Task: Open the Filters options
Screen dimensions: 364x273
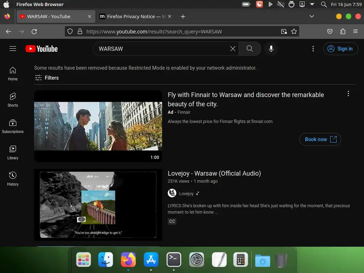Action: [x=47, y=78]
